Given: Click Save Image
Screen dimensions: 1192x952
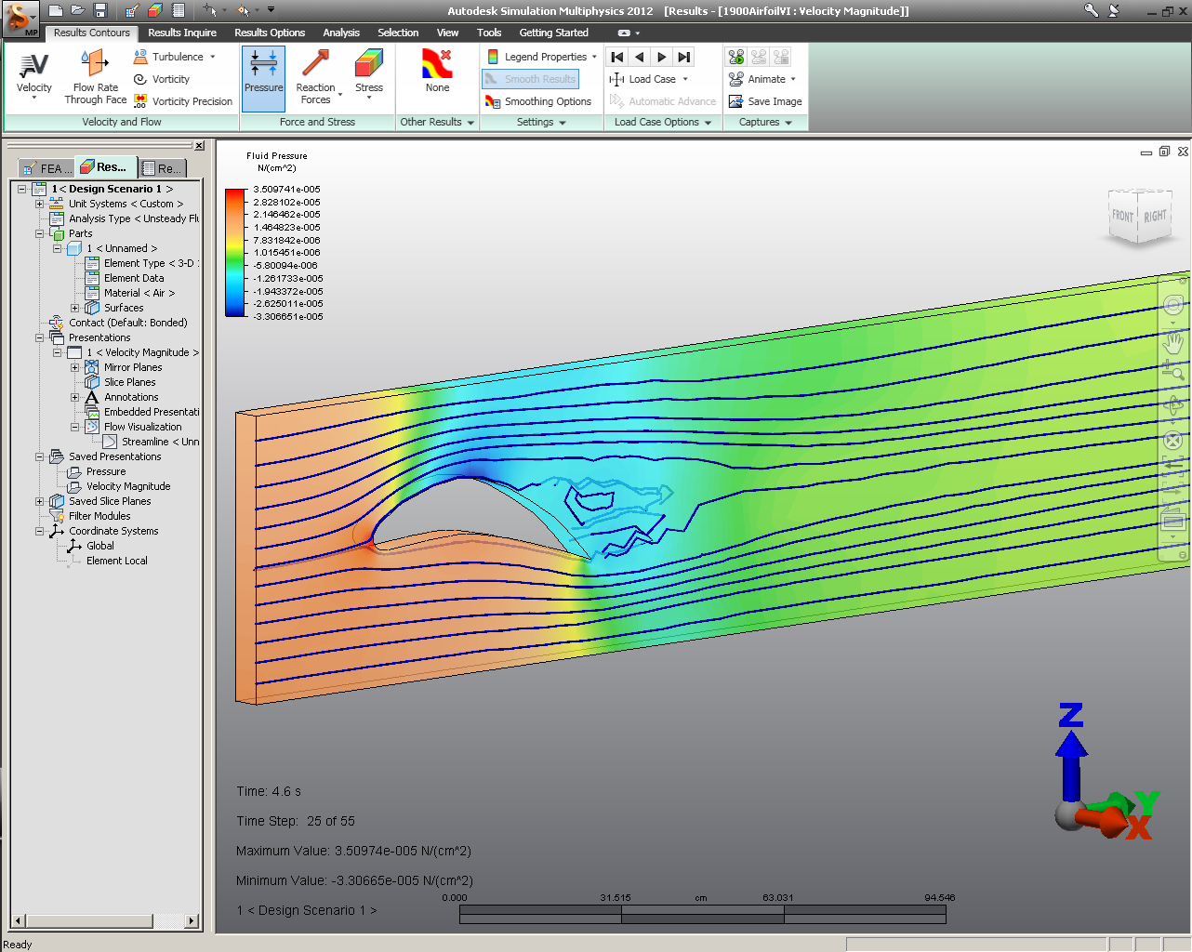Looking at the screenshot, I should click(x=765, y=101).
